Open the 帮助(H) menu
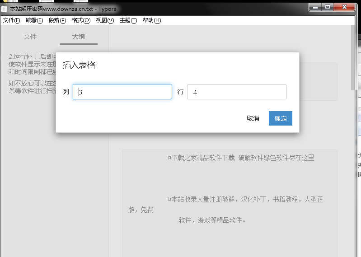The width and height of the screenshot is (361, 257). [151, 20]
